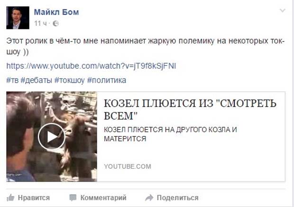Open the post options chevron dropdown
Viewport: 294px width, 207px height.
pos(282,10)
